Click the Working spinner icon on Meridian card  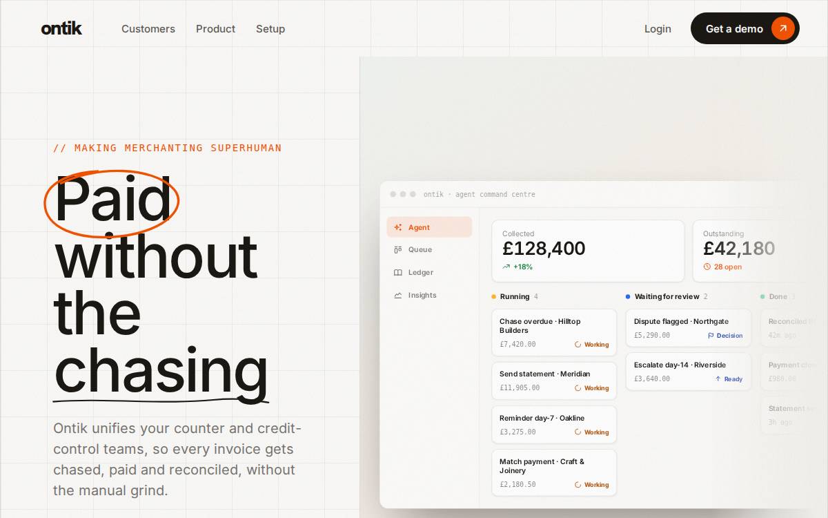[578, 388]
